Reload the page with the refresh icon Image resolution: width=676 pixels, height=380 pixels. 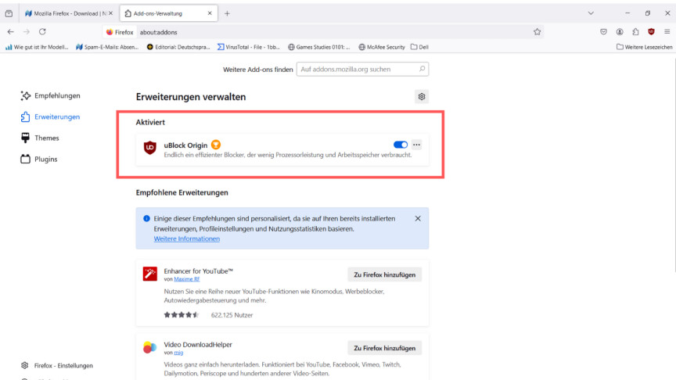coord(42,32)
